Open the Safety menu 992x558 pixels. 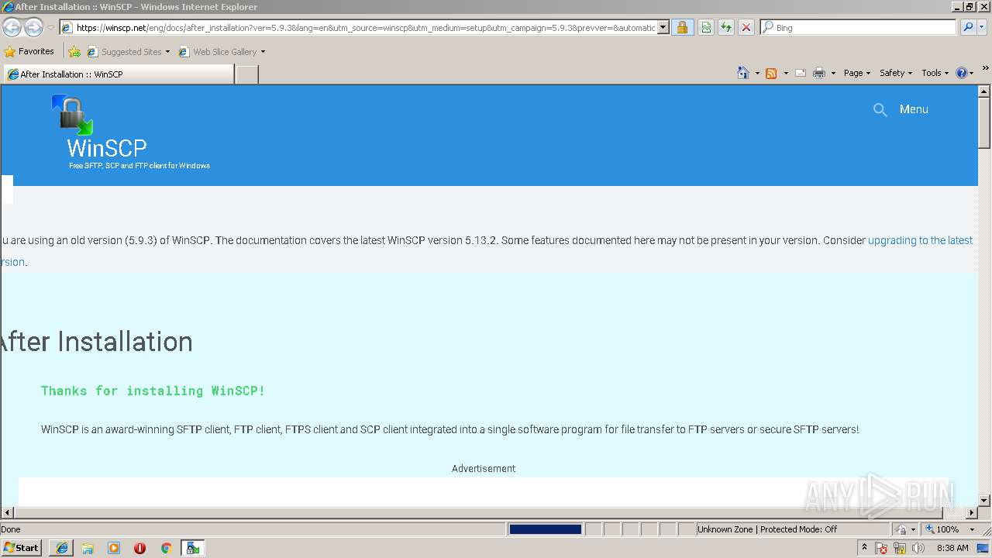click(x=896, y=73)
